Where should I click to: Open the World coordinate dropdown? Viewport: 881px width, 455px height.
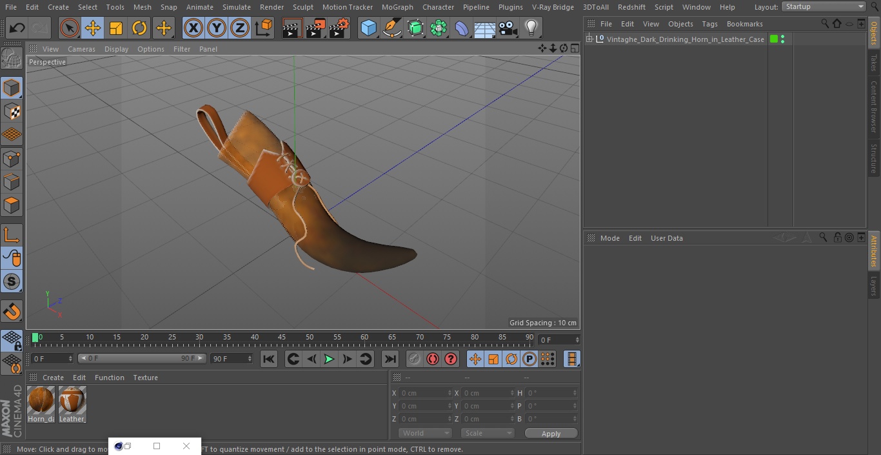(x=424, y=433)
